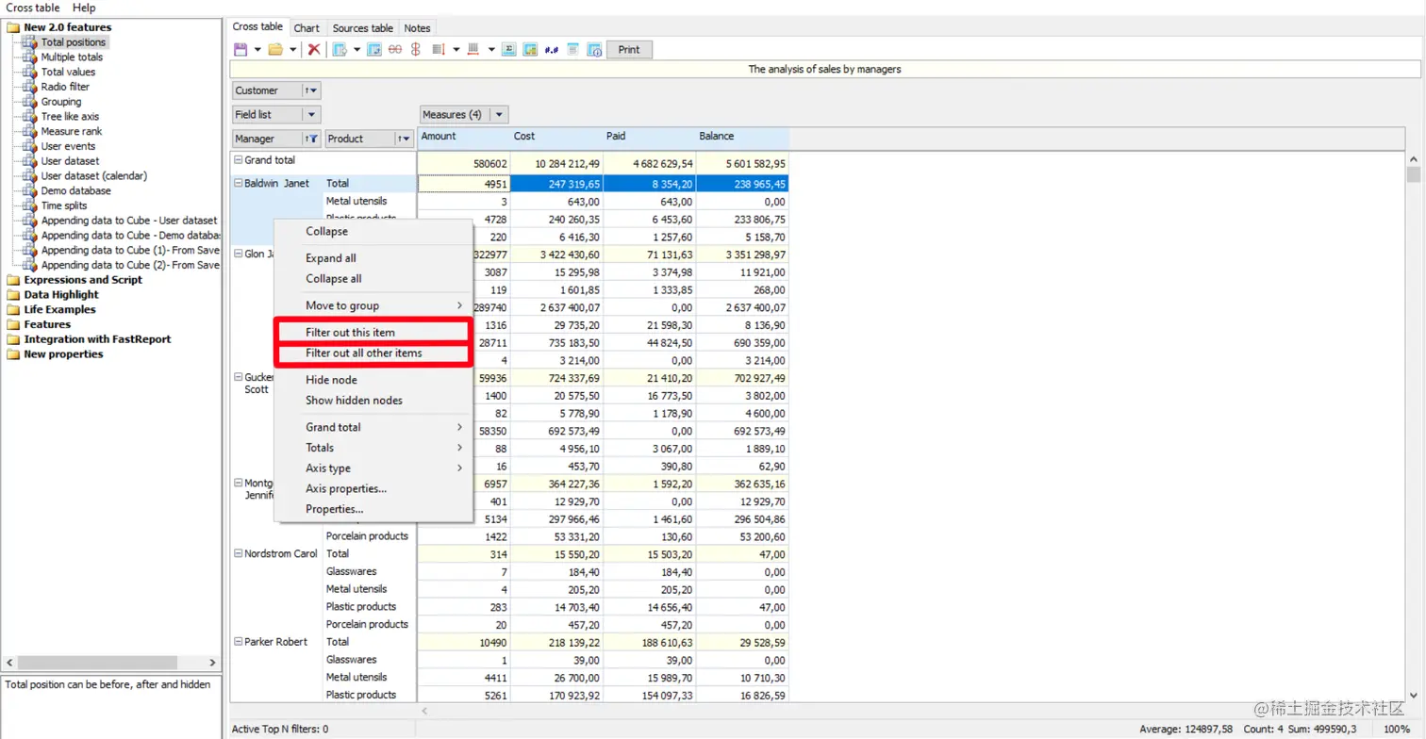Click the red horizontal link toolbar icon
Image resolution: width=1426 pixels, height=739 pixels.
click(395, 50)
